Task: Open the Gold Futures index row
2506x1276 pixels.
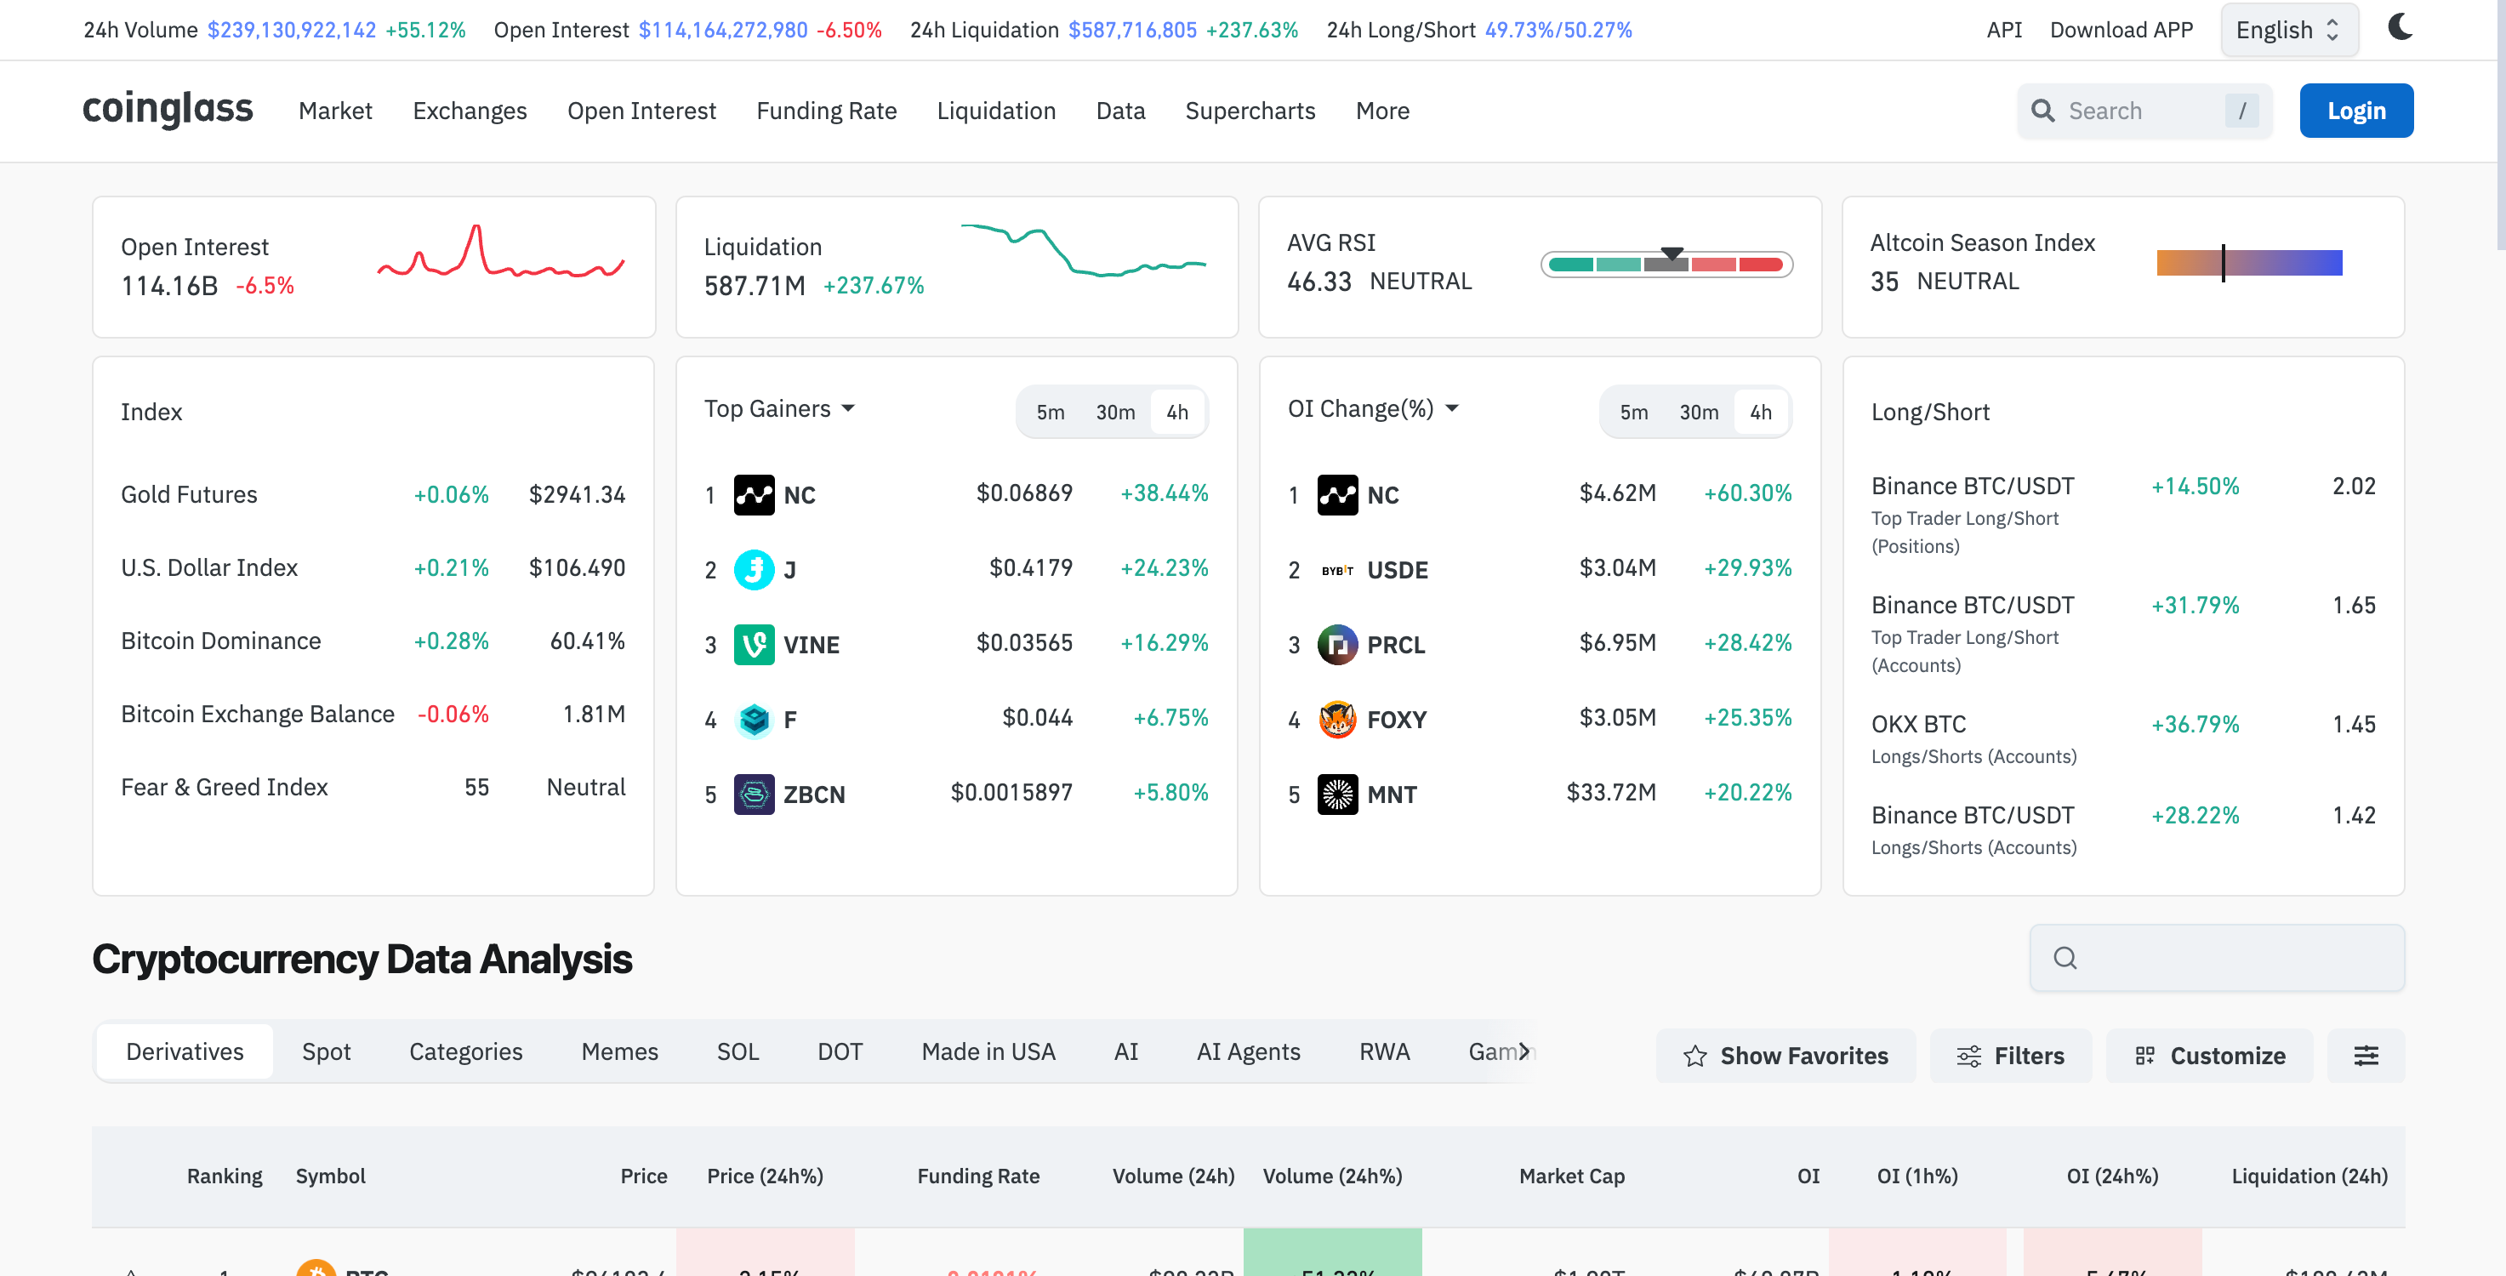Action: (x=373, y=494)
